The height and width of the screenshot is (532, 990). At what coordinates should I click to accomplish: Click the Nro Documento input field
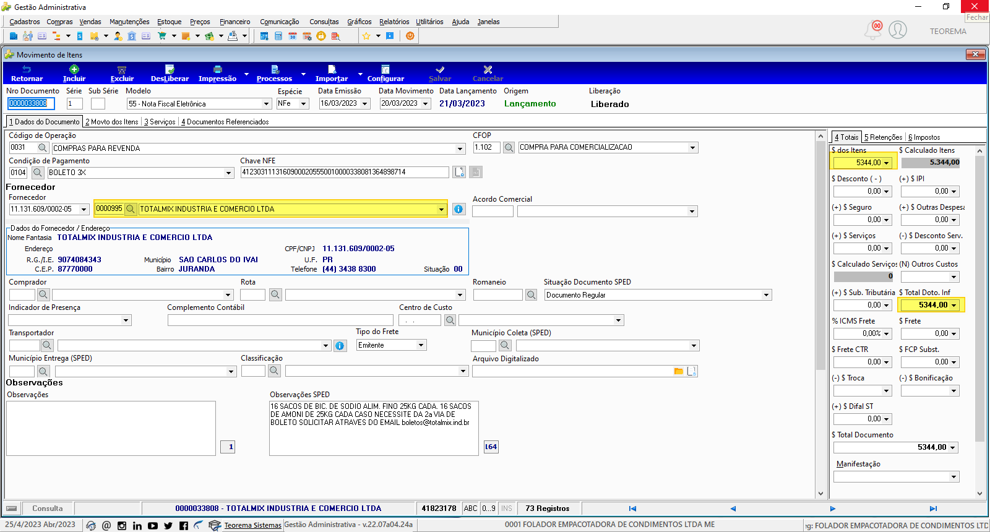coord(32,103)
